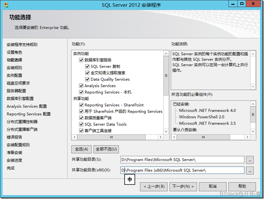Click up arrow of feature list scrollbar

coord(166,54)
